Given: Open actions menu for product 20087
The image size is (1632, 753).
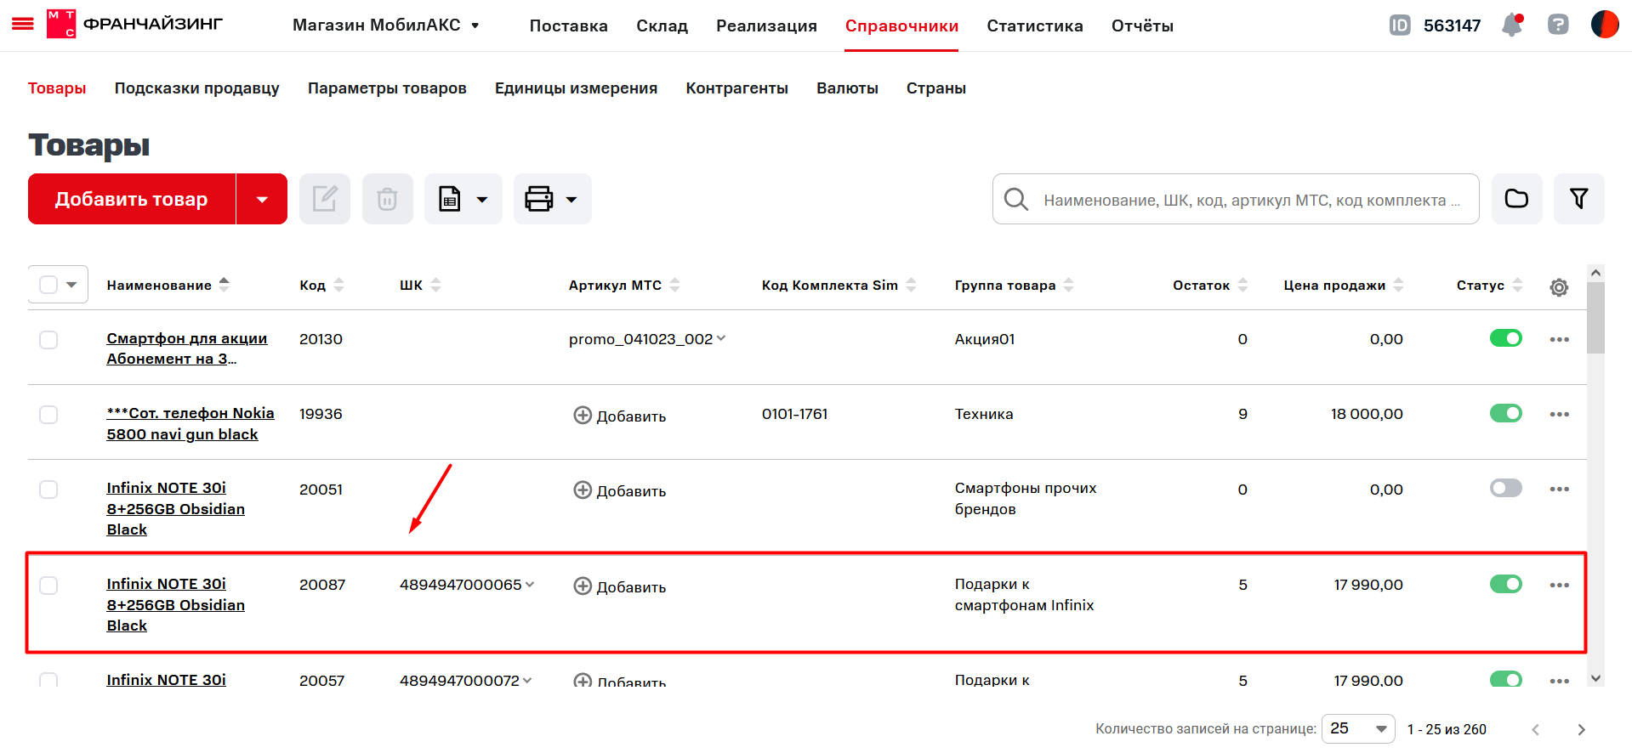Looking at the screenshot, I should [x=1559, y=586].
